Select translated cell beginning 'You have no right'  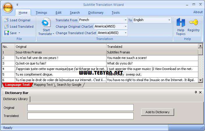(x=152, y=80)
